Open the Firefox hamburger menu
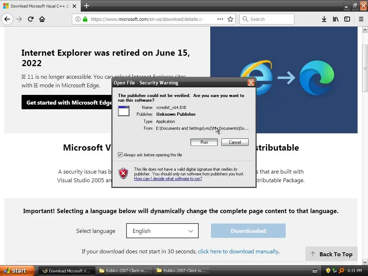Image resolution: width=368 pixels, height=276 pixels. pos(361,19)
